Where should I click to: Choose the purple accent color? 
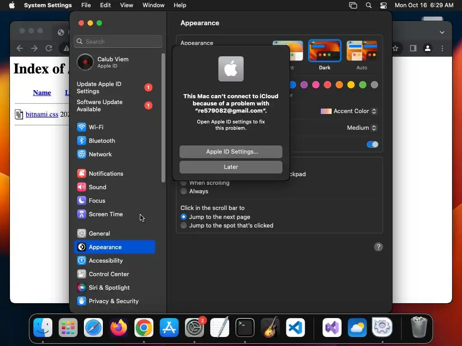click(304, 85)
